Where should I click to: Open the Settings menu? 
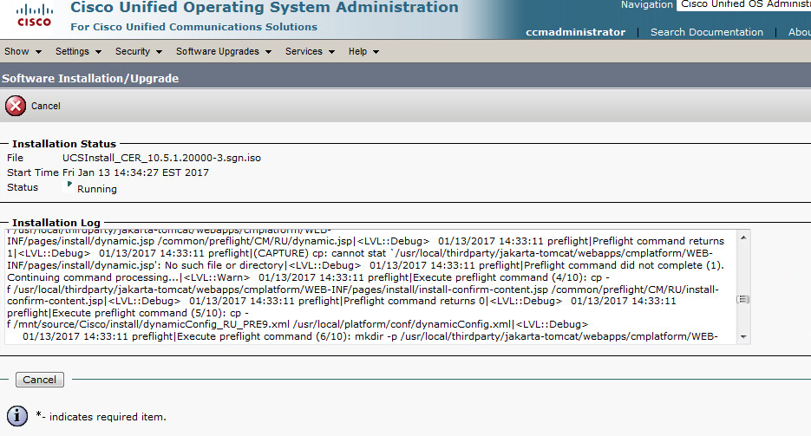78,51
